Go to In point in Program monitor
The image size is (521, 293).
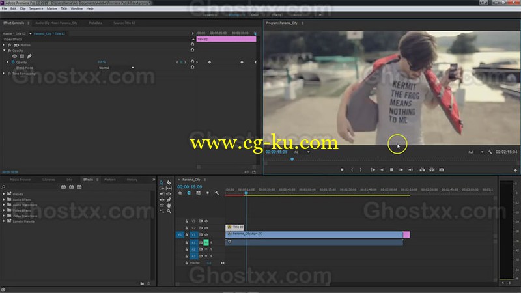click(373, 170)
